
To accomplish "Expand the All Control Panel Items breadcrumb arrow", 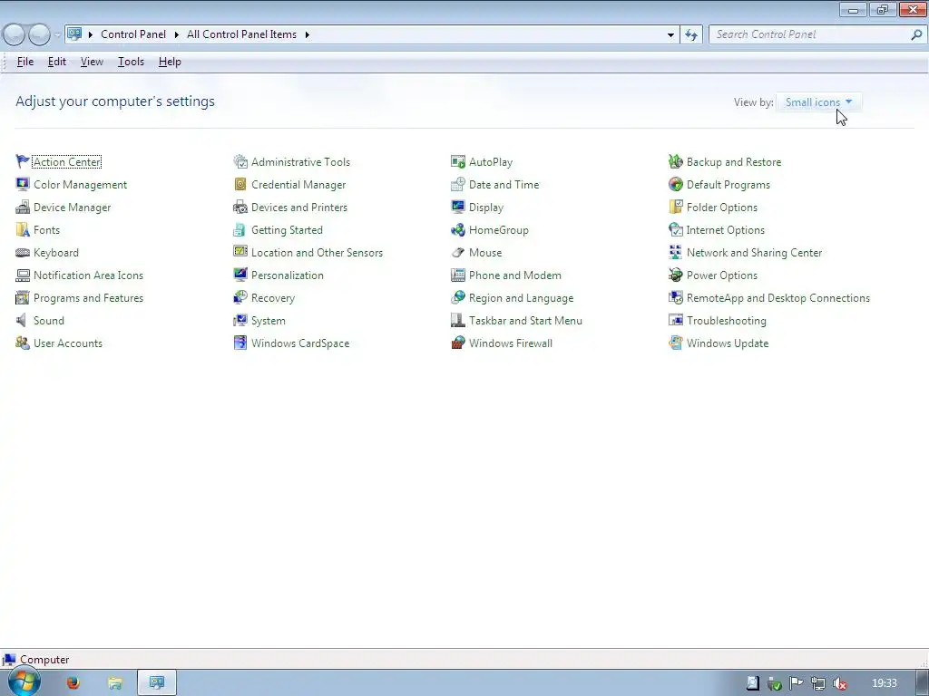I will (x=307, y=34).
